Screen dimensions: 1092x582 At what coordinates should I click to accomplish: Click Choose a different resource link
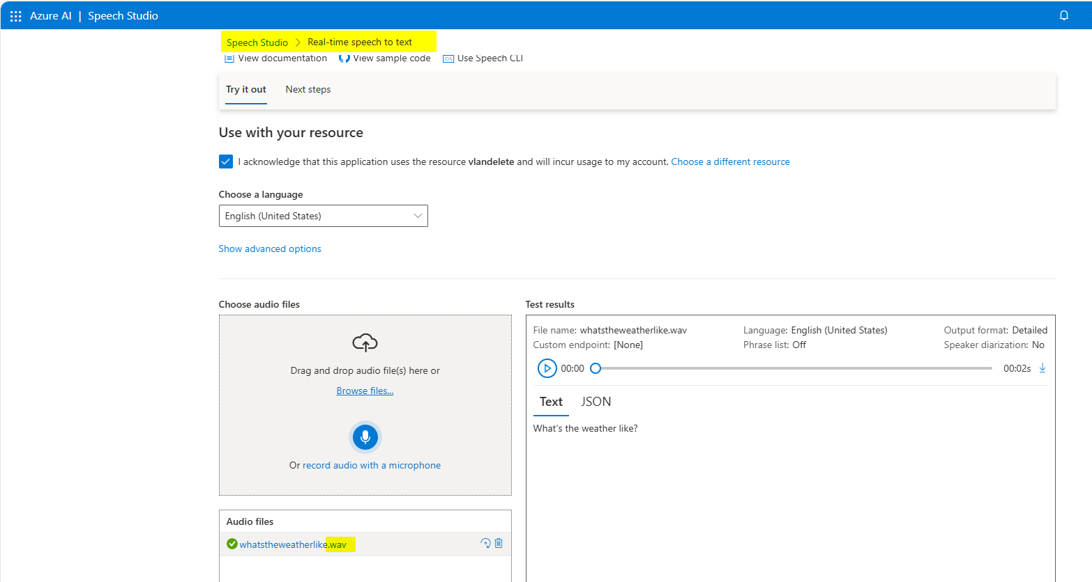pos(730,162)
